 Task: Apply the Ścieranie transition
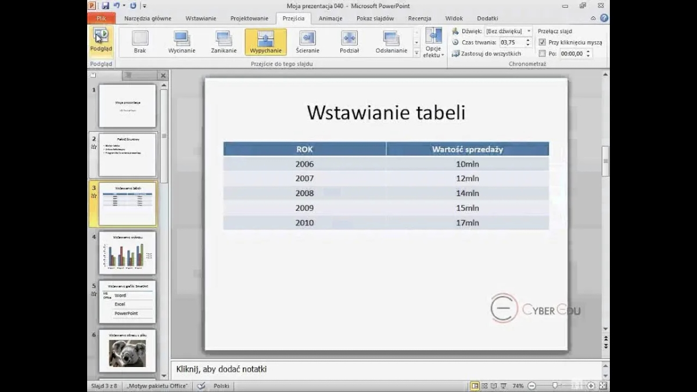click(307, 42)
